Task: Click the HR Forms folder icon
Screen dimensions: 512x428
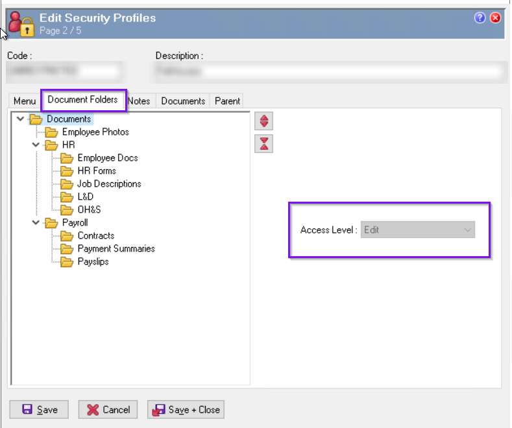Action: point(66,171)
